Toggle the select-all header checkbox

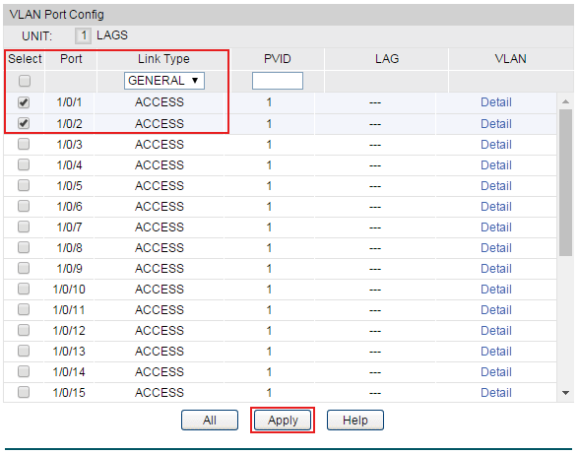[x=25, y=81]
